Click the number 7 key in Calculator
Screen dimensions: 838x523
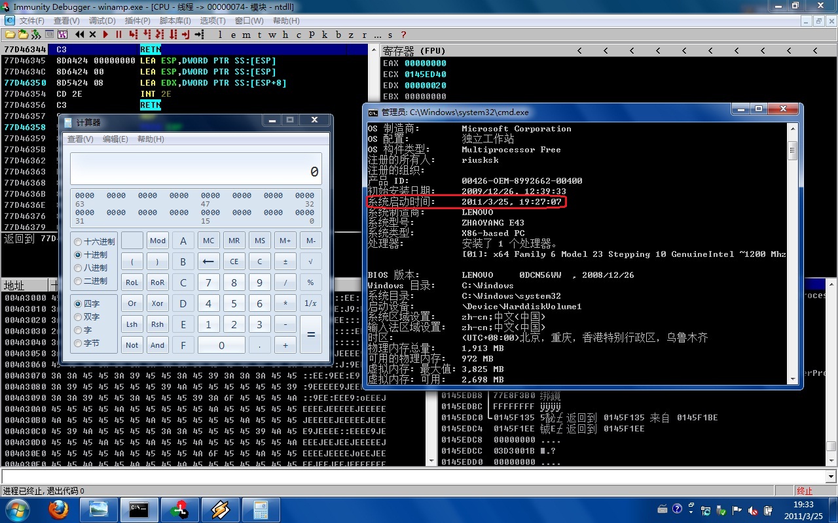[209, 282]
